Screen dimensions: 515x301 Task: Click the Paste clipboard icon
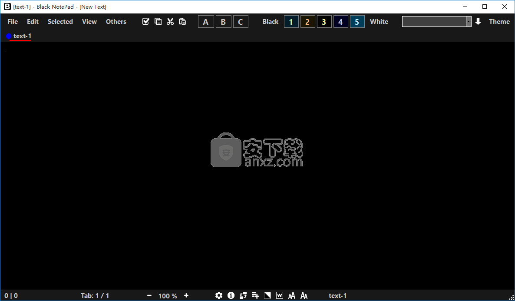pyautogui.click(x=182, y=21)
